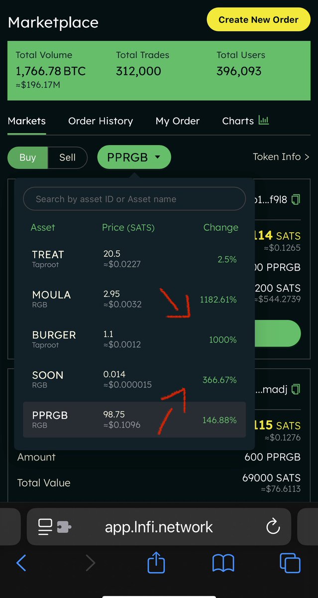Open the My Order tab
Image resolution: width=318 pixels, height=598 pixels.
(178, 121)
